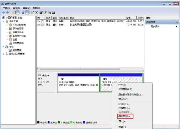Image resolution: width=180 pixels, height=129 pixels.
Task: Choose 帮助(H) in the context menu
Action: tap(122, 127)
